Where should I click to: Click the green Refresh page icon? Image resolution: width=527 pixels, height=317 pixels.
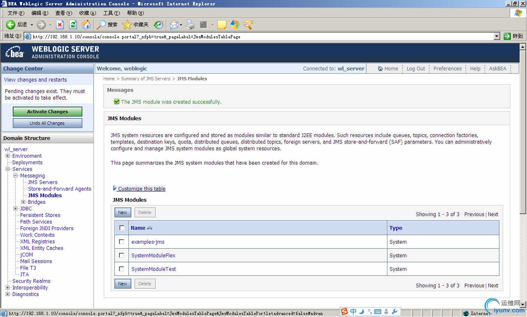[73, 25]
